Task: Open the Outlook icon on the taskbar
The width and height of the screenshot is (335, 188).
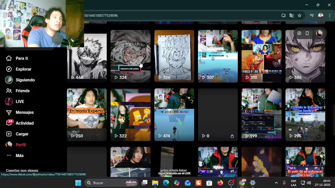Action: point(188,183)
